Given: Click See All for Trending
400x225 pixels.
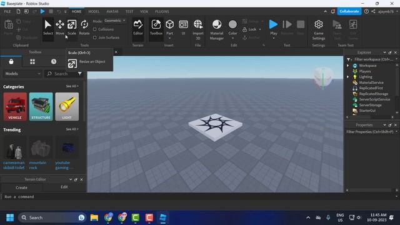Looking at the screenshot, I should pos(72,129).
